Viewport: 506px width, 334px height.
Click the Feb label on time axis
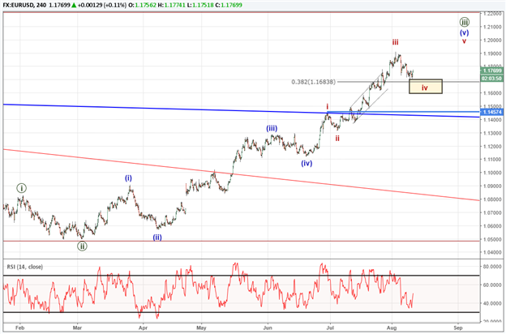tap(20, 328)
